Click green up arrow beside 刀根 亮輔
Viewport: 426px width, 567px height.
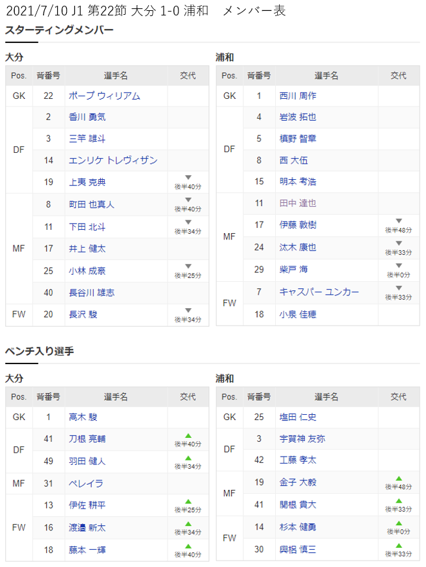pos(188,435)
